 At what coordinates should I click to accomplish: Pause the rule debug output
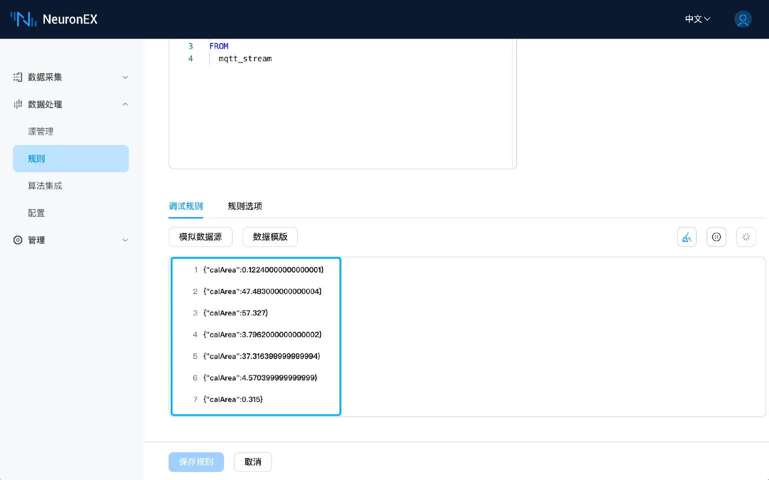pyautogui.click(x=716, y=237)
